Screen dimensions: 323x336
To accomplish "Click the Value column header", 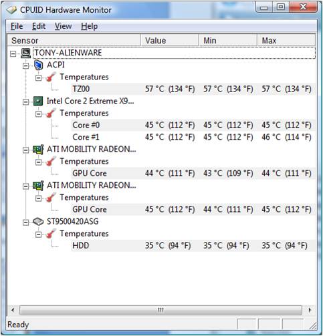I will click(170, 40).
